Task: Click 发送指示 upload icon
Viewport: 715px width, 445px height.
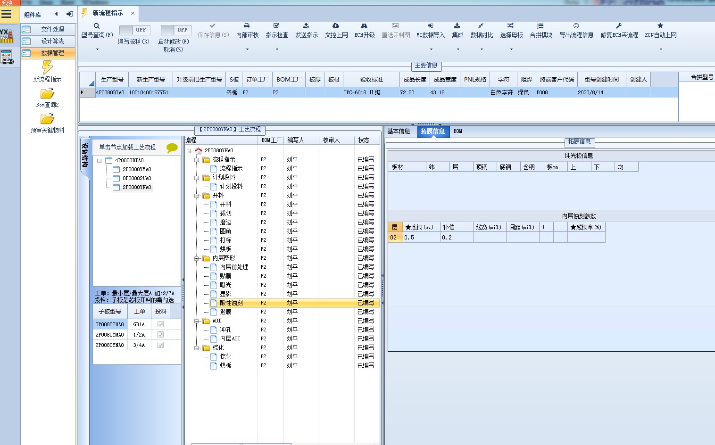Action: (306, 26)
